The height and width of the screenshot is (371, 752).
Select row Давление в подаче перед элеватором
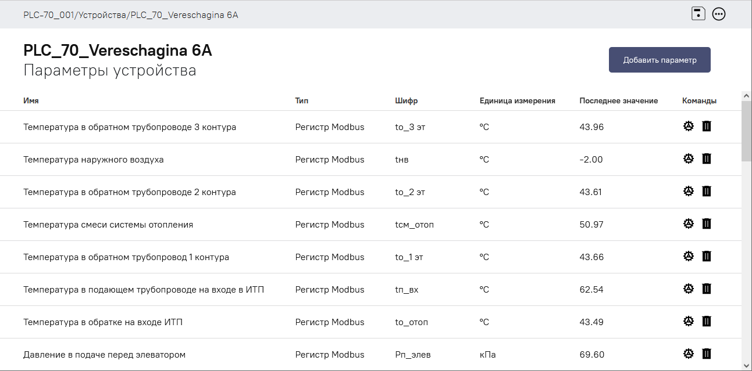pos(370,354)
